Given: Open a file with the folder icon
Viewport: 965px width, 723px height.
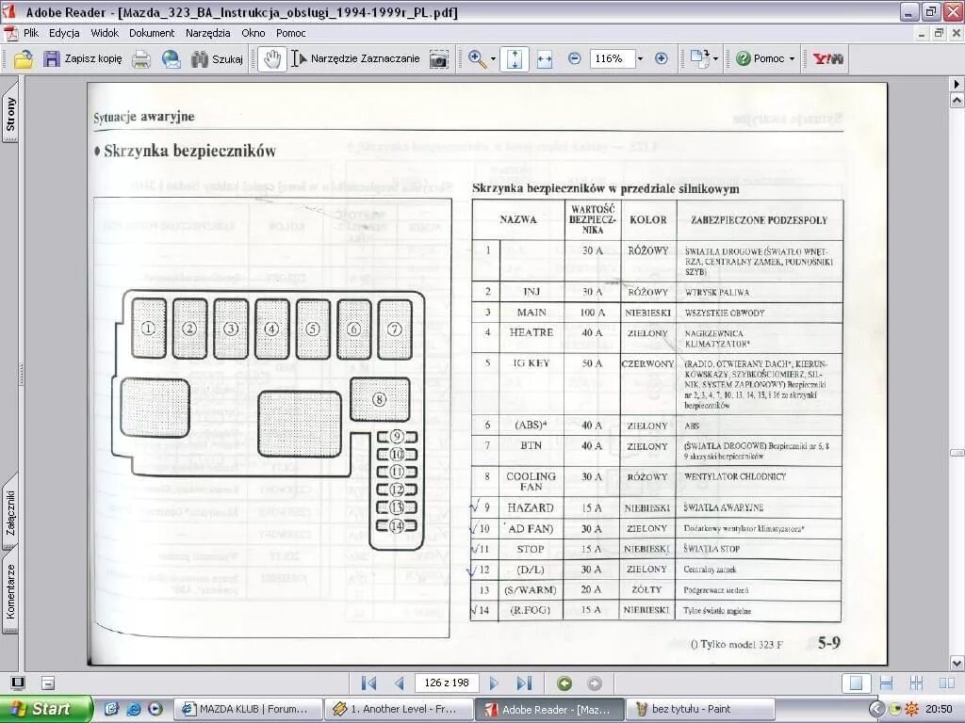Looking at the screenshot, I should pos(23,59).
